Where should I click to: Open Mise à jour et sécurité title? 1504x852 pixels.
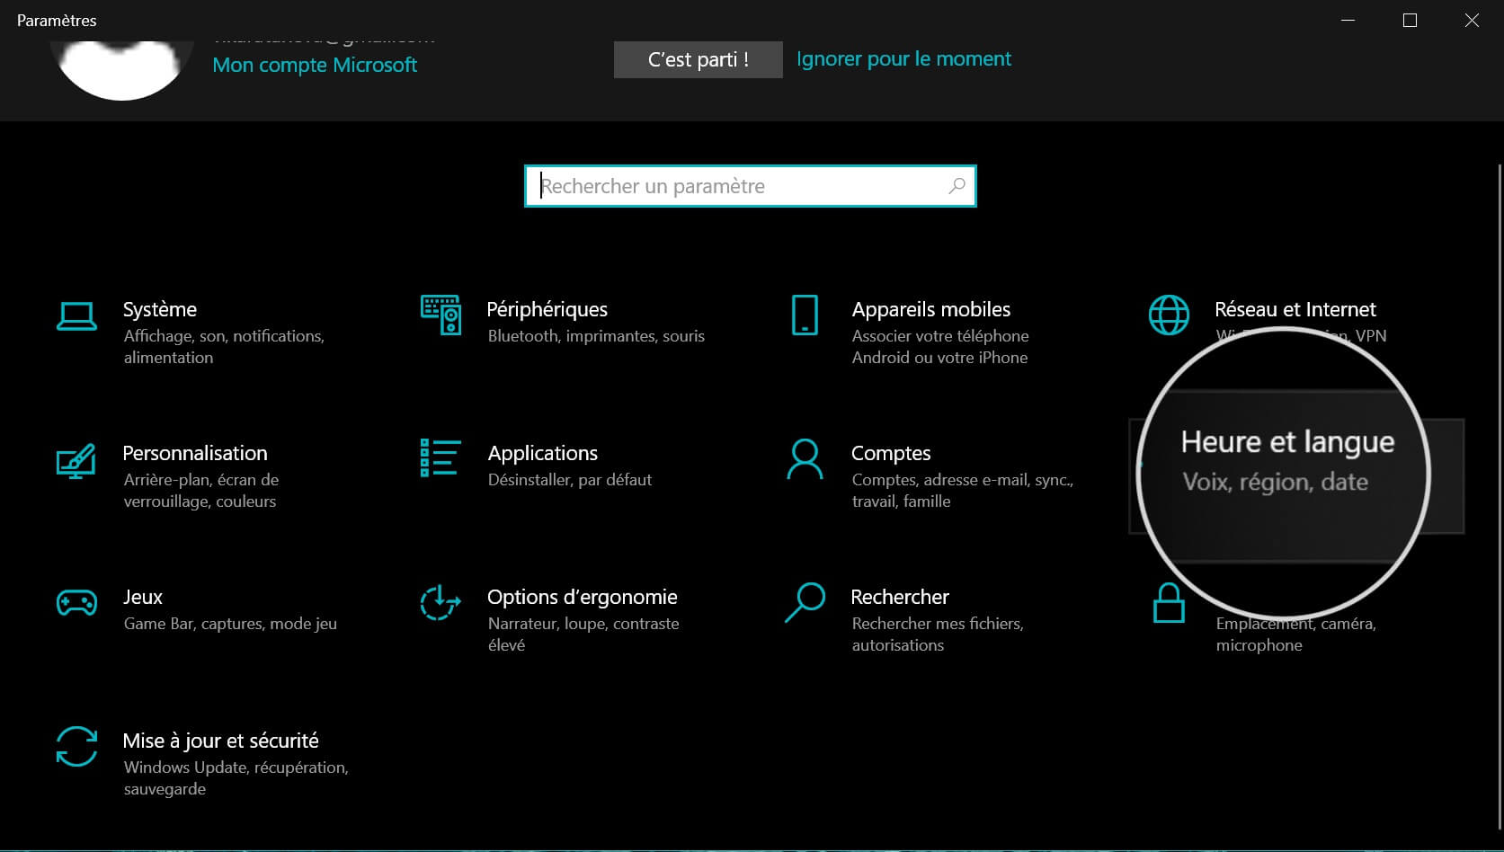click(x=221, y=741)
